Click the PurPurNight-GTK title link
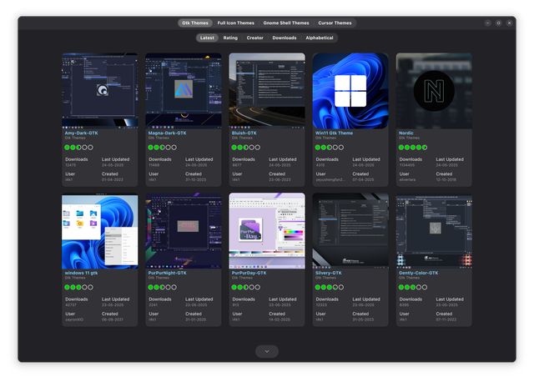 click(167, 273)
